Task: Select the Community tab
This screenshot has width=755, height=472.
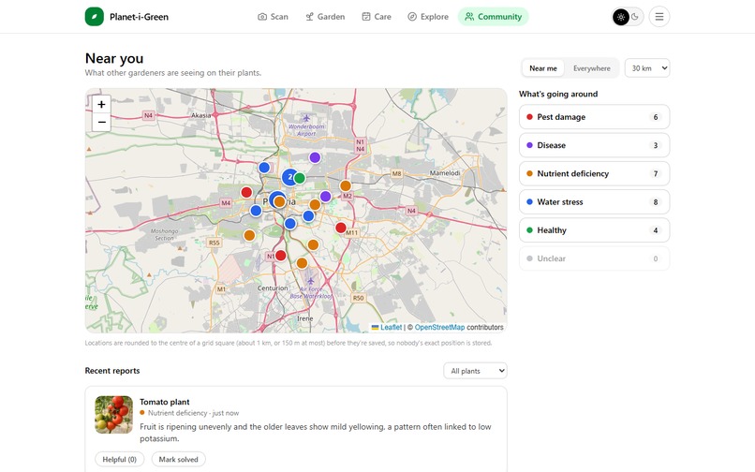Action: point(493,17)
